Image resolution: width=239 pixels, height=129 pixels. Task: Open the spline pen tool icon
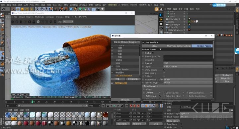[76, 9]
